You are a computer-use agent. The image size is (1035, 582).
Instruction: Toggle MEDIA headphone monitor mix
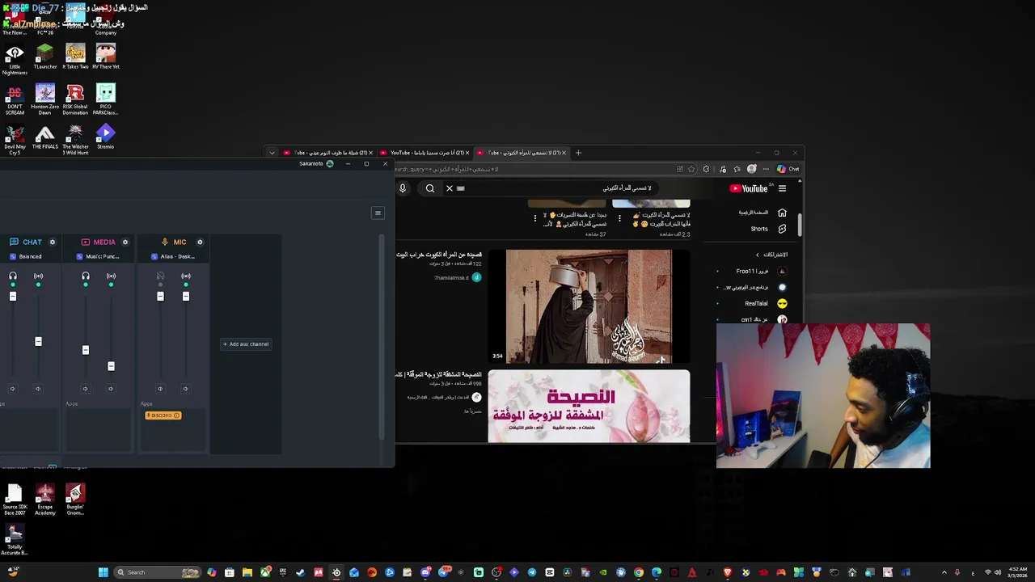pos(86,276)
